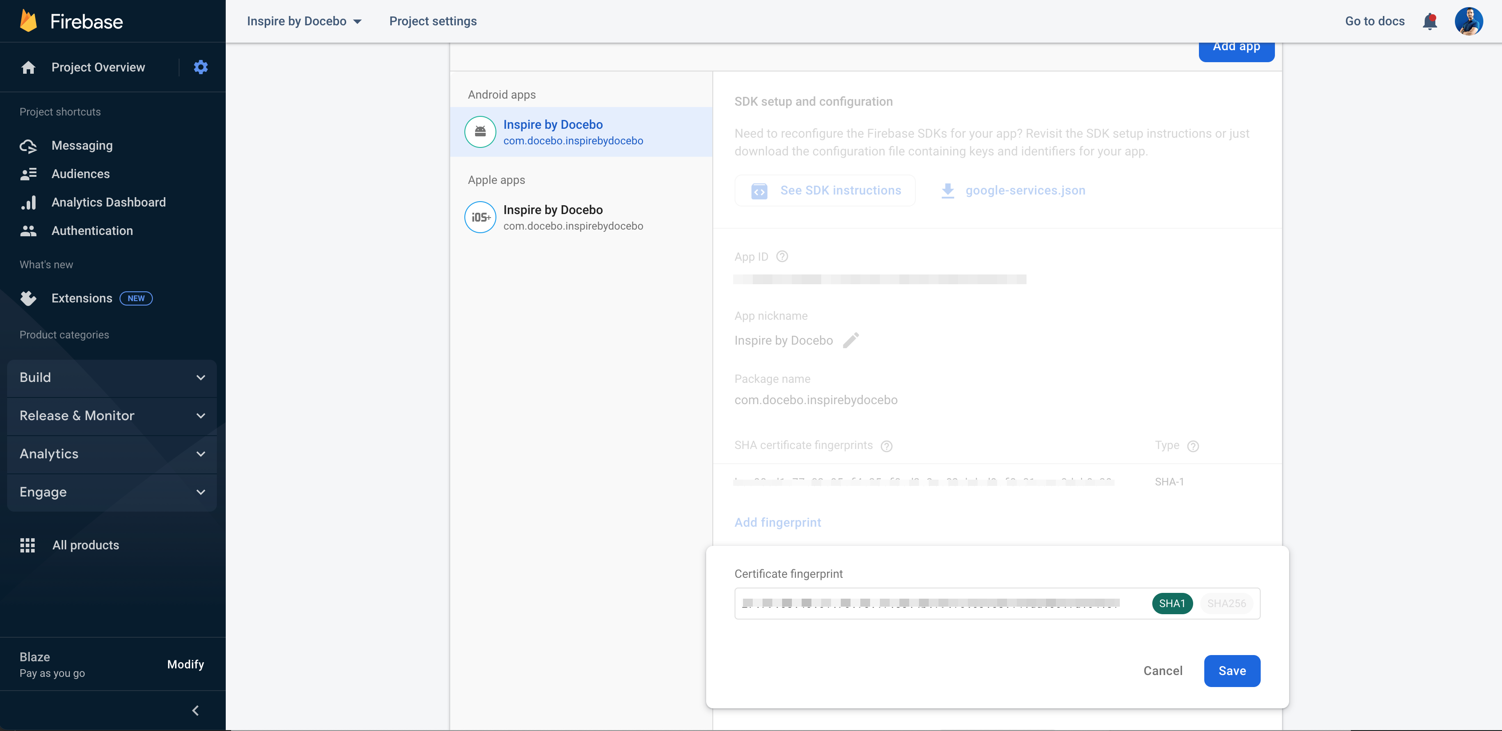Viewport: 1502px width, 731px height.
Task: Click App ID help question icon
Action: tap(783, 257)
